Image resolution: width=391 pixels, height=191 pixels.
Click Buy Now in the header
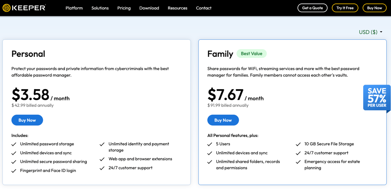[x=375, y=8]
